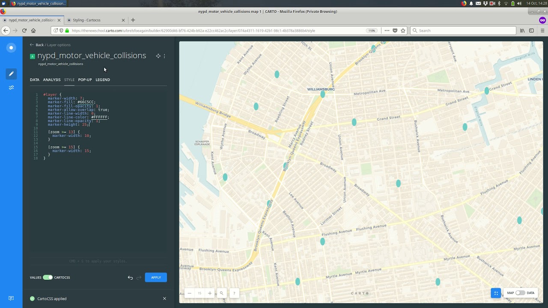Click the #layer selector line in editor
This screenshot has width=548, height=308.
(52, 95)
